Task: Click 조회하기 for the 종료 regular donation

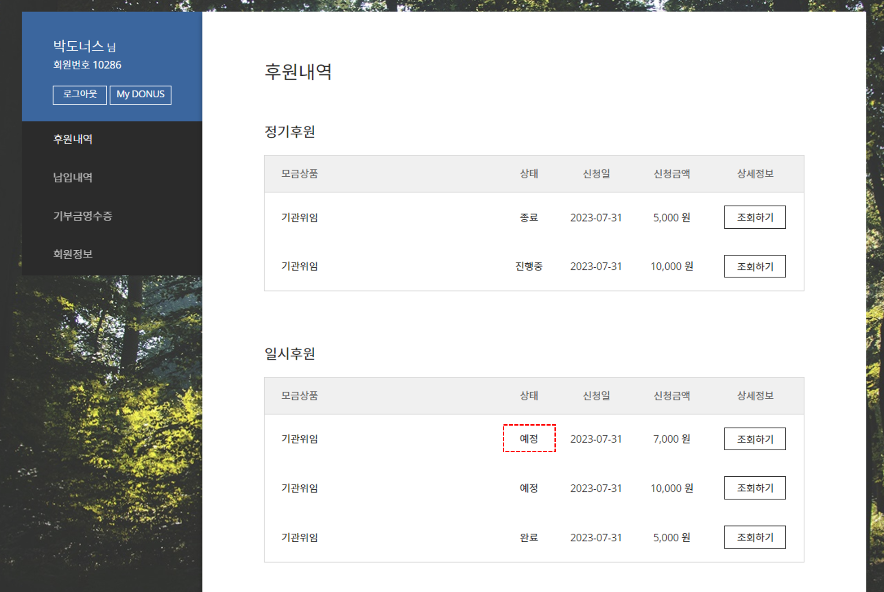Action: [x=754, y=218]
